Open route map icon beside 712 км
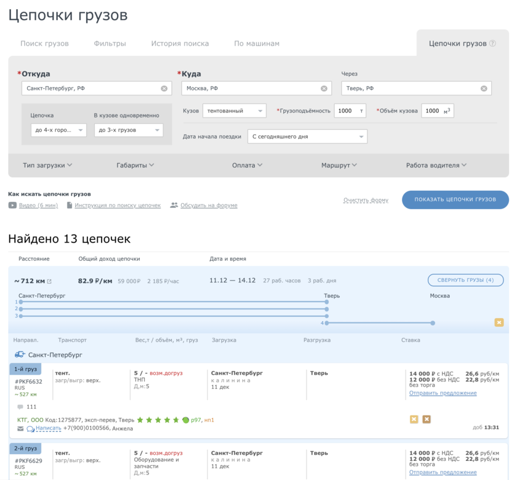517x480 pixels. click(49, 281)
